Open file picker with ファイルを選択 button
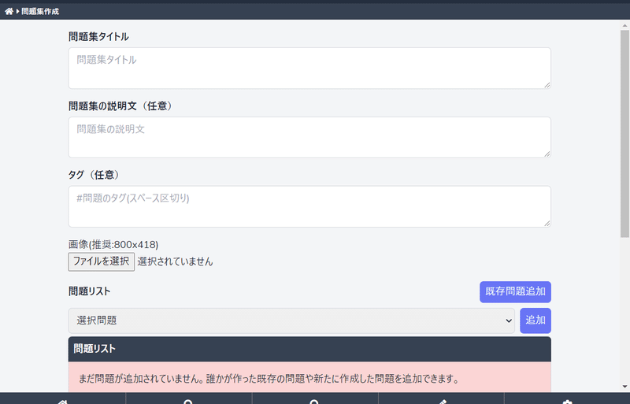Image resolution: width=630 pixels, height=404 pixels. point(102,261)
